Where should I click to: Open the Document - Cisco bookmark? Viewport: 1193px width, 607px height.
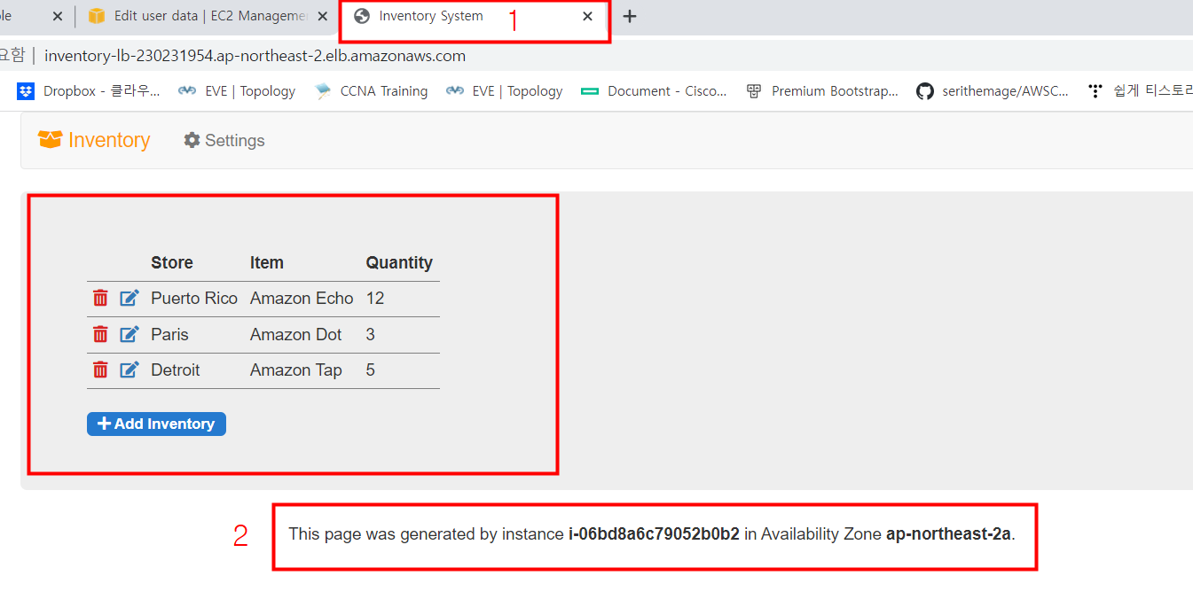(x=655, y=90)
